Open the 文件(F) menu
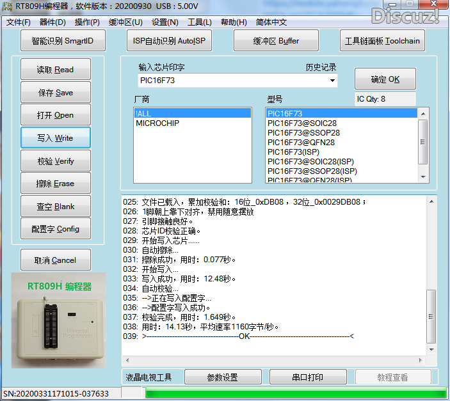The height and width of the screenshot is (401, 450). pyautogui.click(x=19, y=22)
